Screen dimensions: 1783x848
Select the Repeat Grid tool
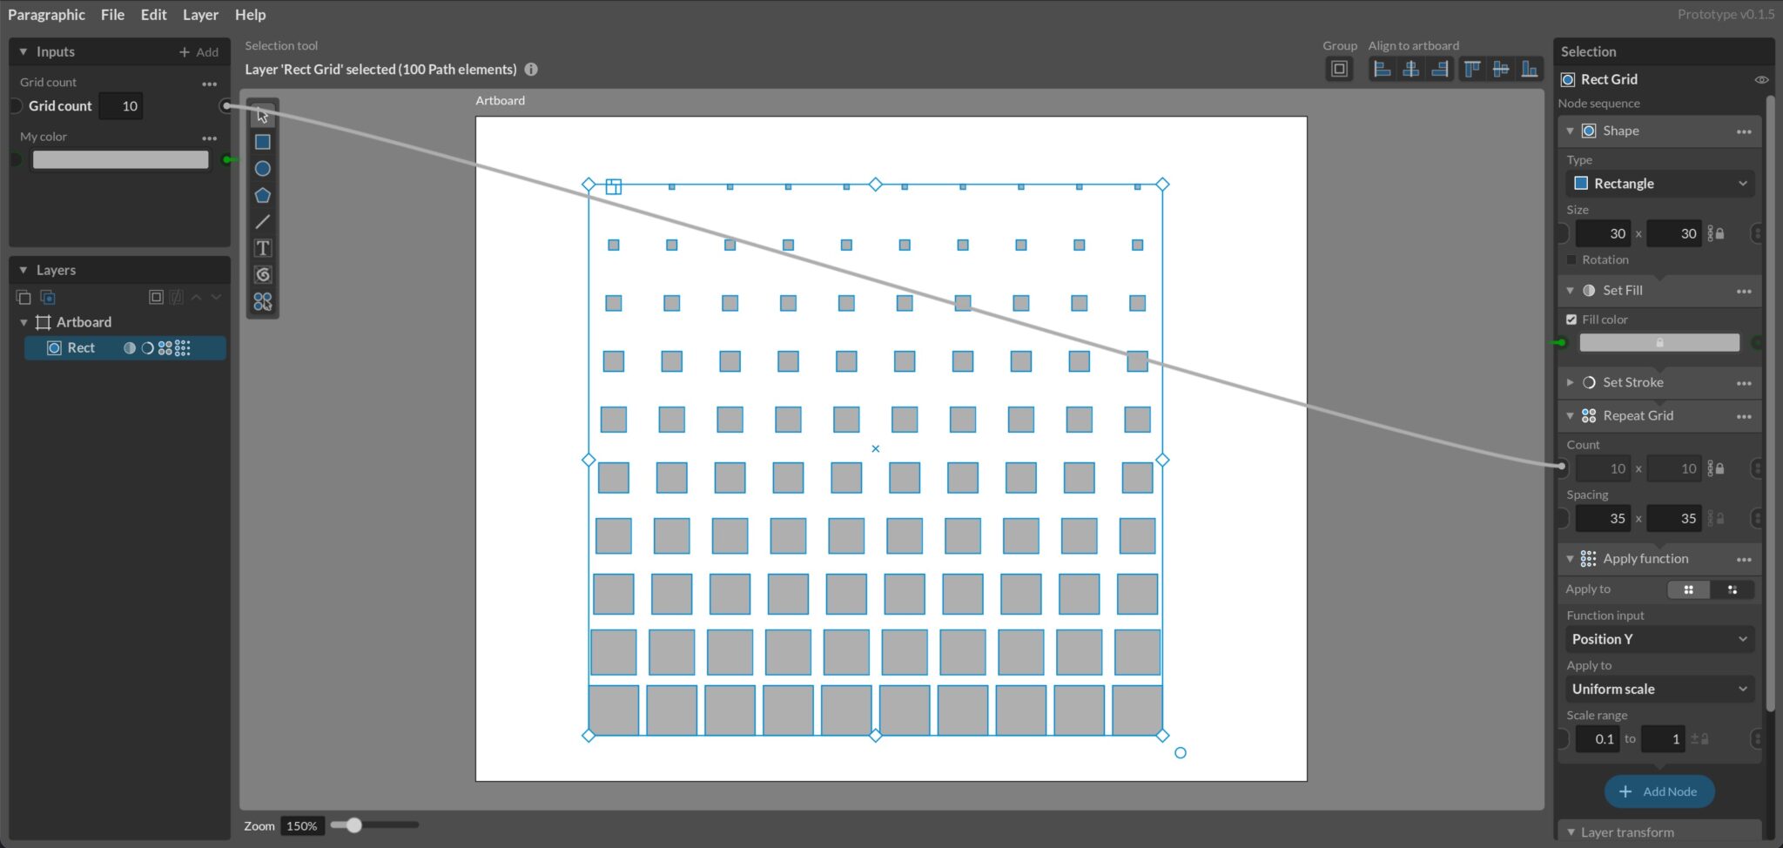pos(263,302)
